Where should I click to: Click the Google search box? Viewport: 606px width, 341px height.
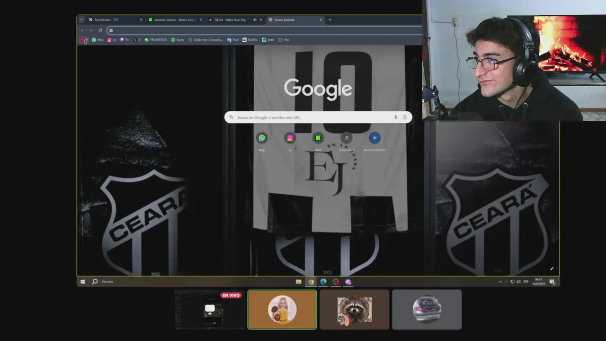click(x=318, y=117)
